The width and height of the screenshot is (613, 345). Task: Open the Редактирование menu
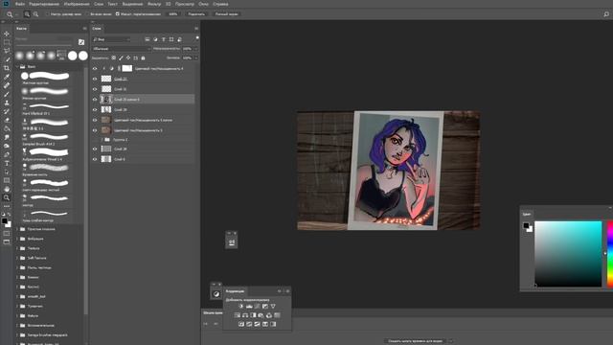44,4
